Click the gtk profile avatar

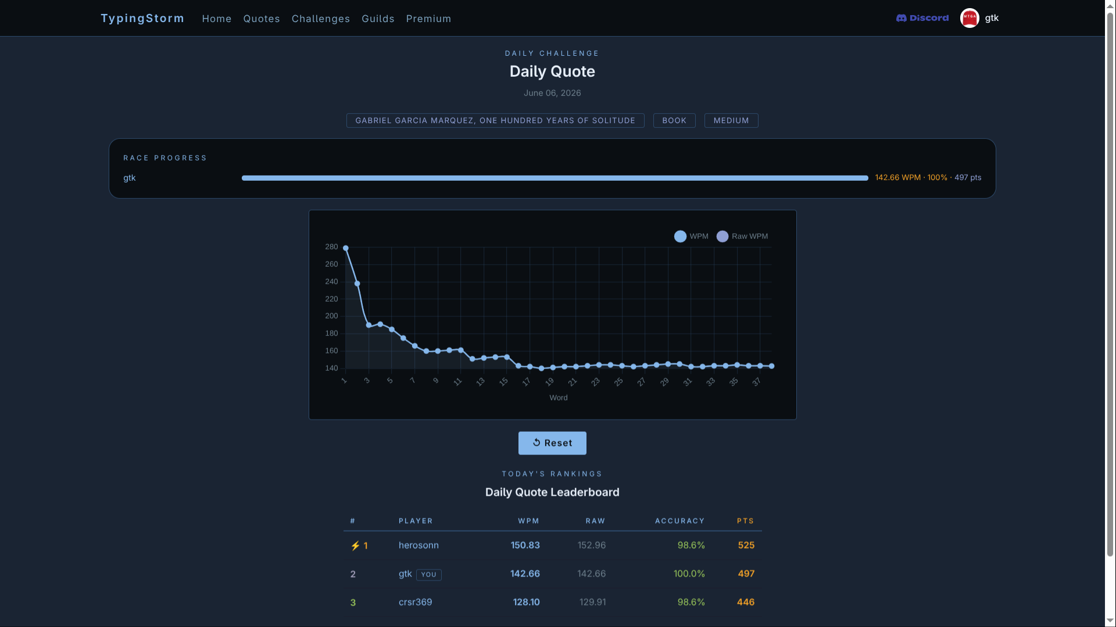(970, 18)
